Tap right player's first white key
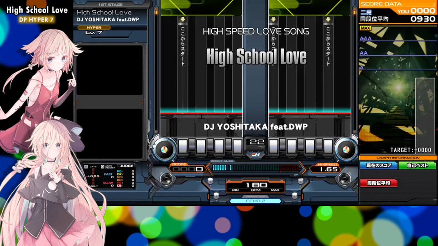438x246 pixels. [x=273, y=146]
